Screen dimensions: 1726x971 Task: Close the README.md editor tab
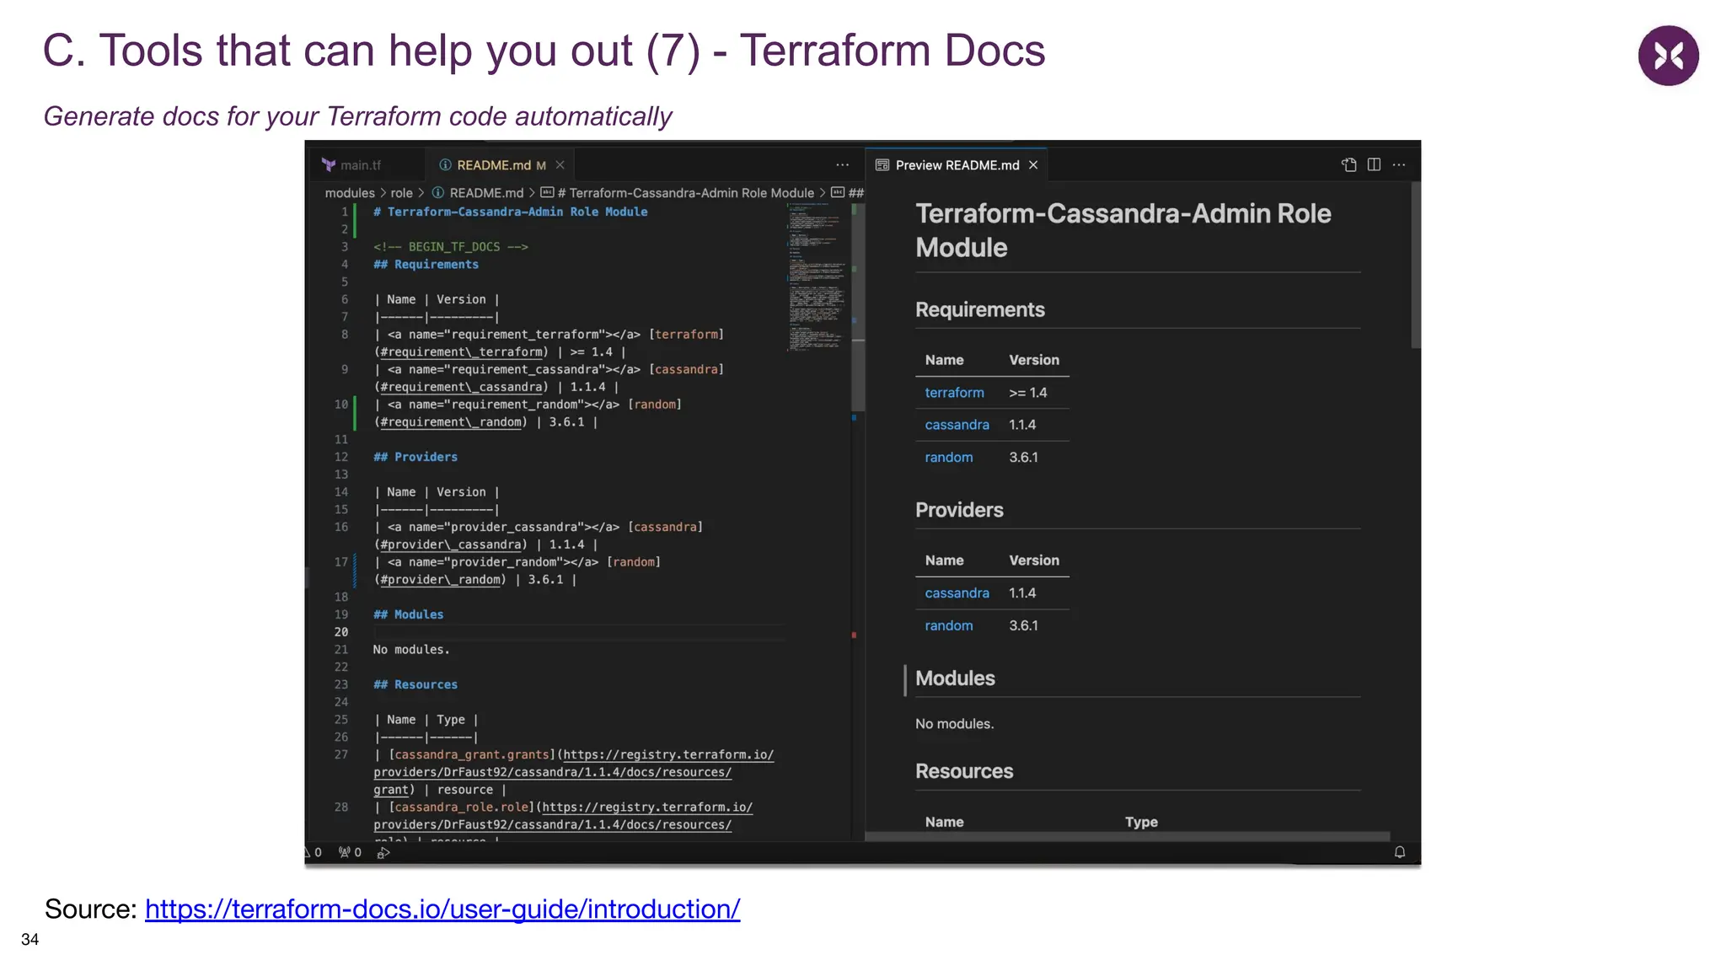(560, 165)
